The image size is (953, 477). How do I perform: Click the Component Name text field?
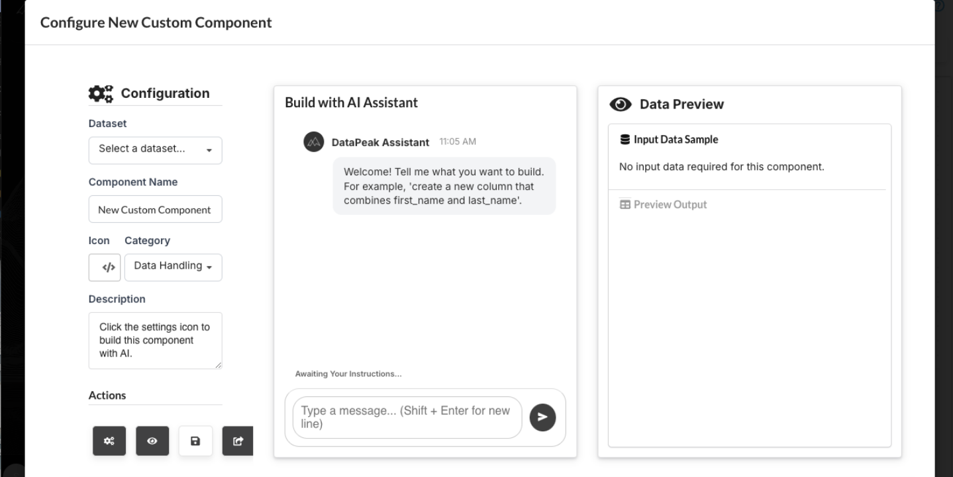point(154,209)
